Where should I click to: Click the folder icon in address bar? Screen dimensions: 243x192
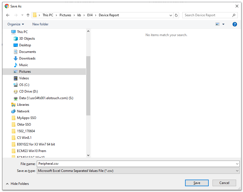[x=35, y=15]
